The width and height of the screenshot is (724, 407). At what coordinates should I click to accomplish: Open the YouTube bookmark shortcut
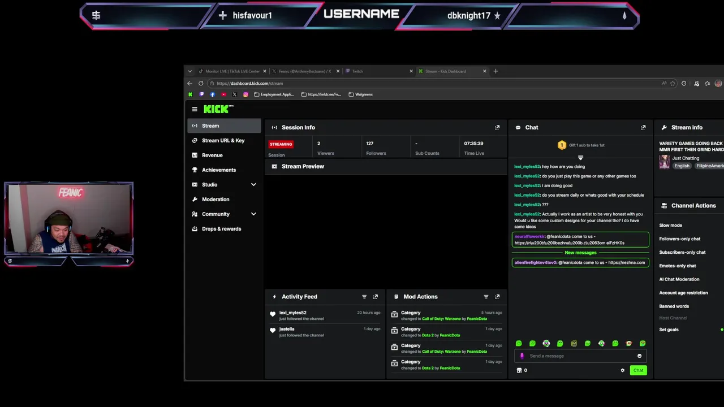[x=223, y=94]
